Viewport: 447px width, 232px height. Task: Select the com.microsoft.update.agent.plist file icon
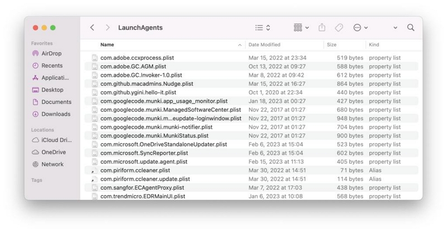coord(94,162)
